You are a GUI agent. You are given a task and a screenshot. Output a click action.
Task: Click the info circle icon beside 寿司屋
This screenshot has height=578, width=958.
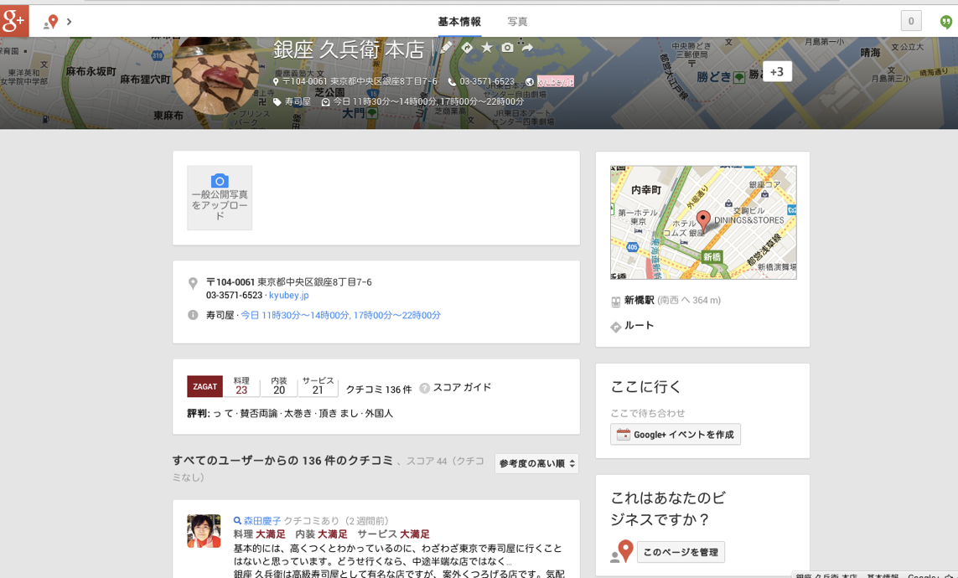tap(193, 315)
